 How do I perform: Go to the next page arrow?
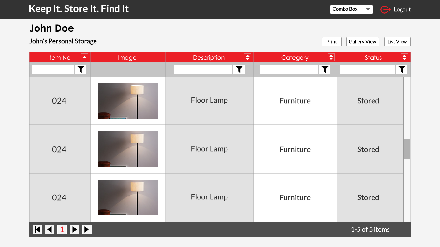click(74, 229)
